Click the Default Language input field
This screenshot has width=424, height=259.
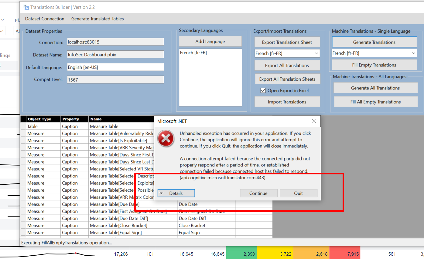point(115,67)
